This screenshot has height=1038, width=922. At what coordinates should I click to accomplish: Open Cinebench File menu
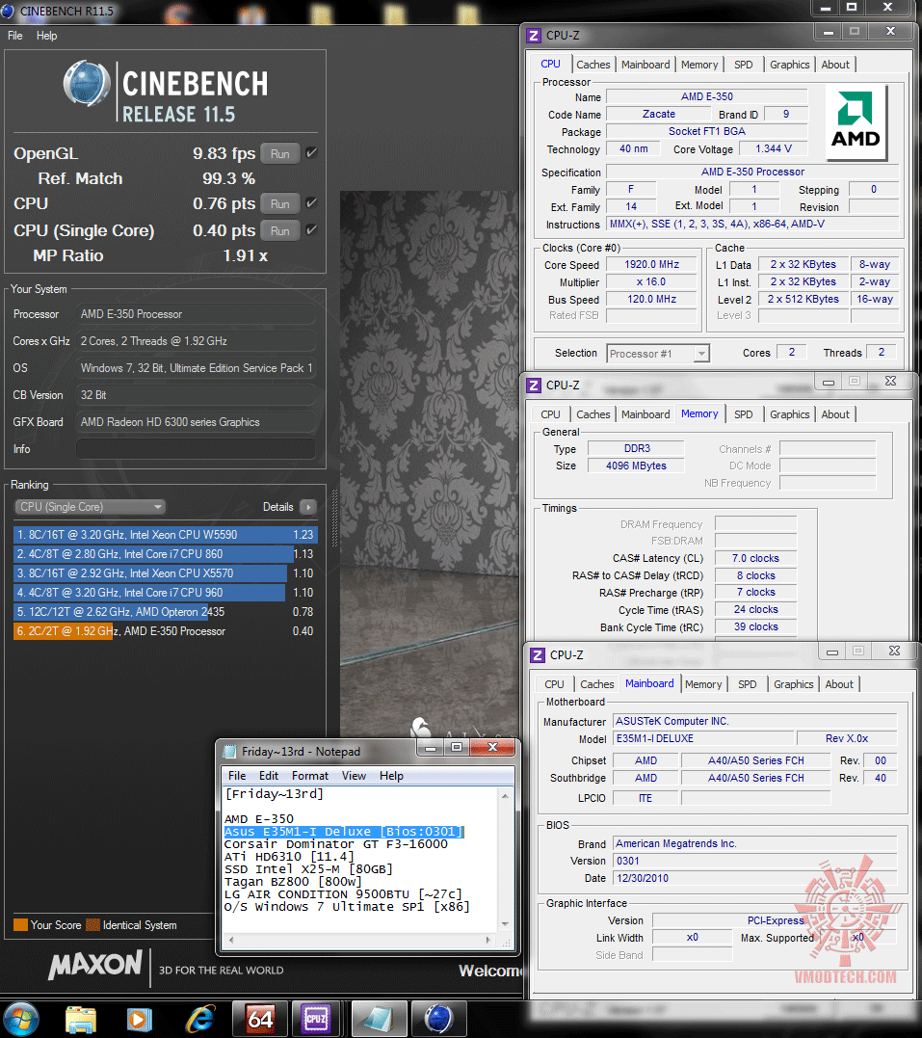tap(15, 36)
